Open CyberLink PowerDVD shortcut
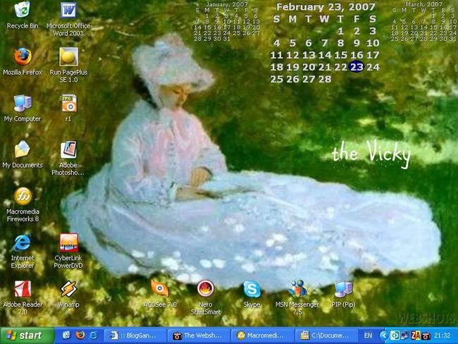 [x=68, y=251]
